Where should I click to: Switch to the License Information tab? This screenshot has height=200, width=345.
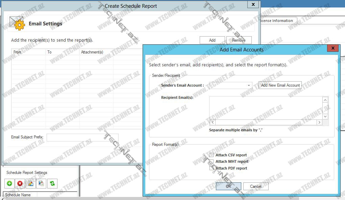[277, 21]
